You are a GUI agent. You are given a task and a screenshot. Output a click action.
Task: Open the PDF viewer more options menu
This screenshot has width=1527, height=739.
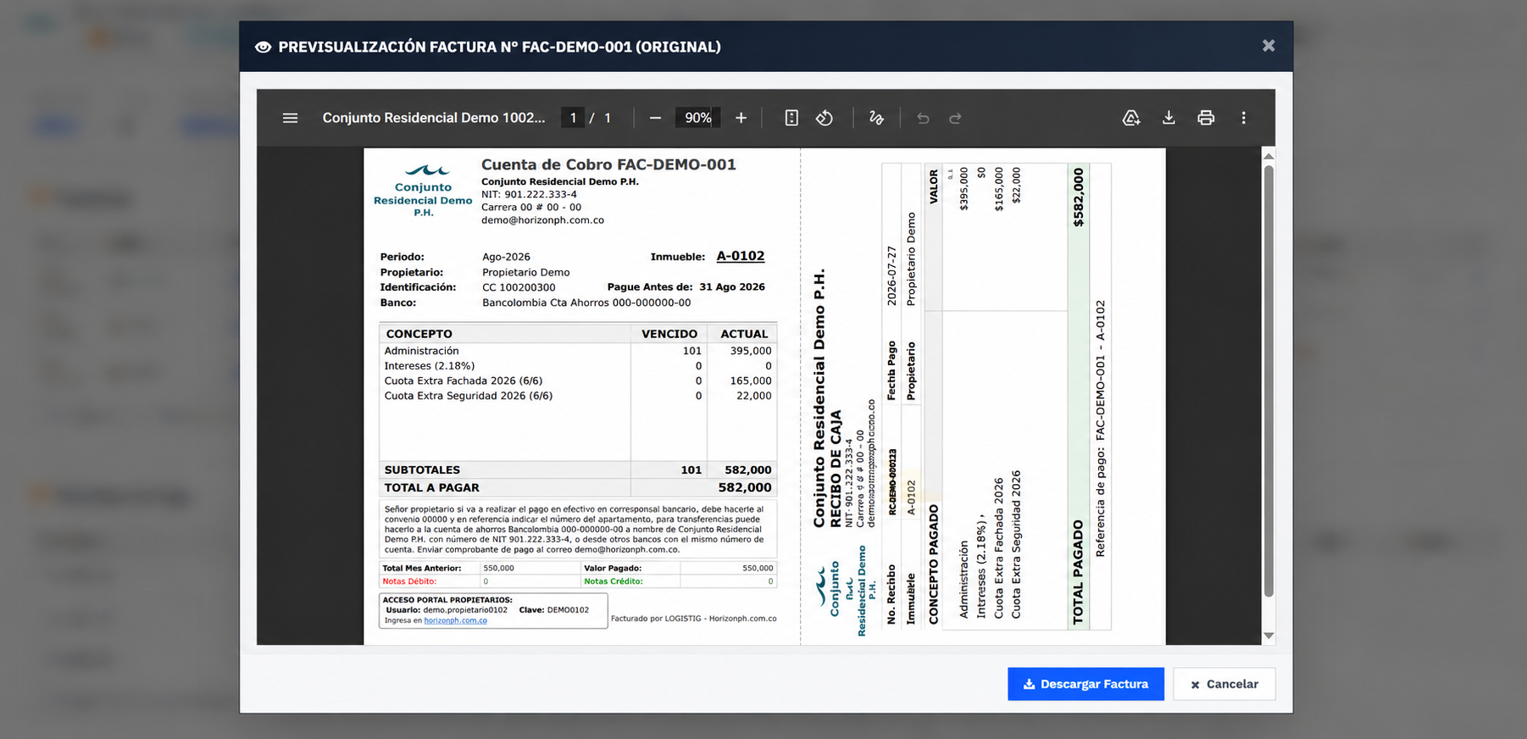pyautogui.click(x=1243, y=118)
